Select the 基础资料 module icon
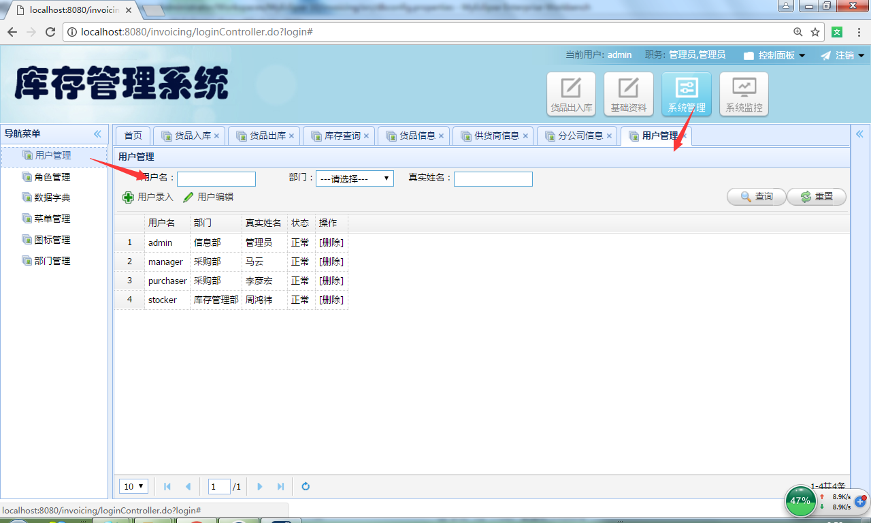This screenshot has width=871, height=523. tap(628, 93)
